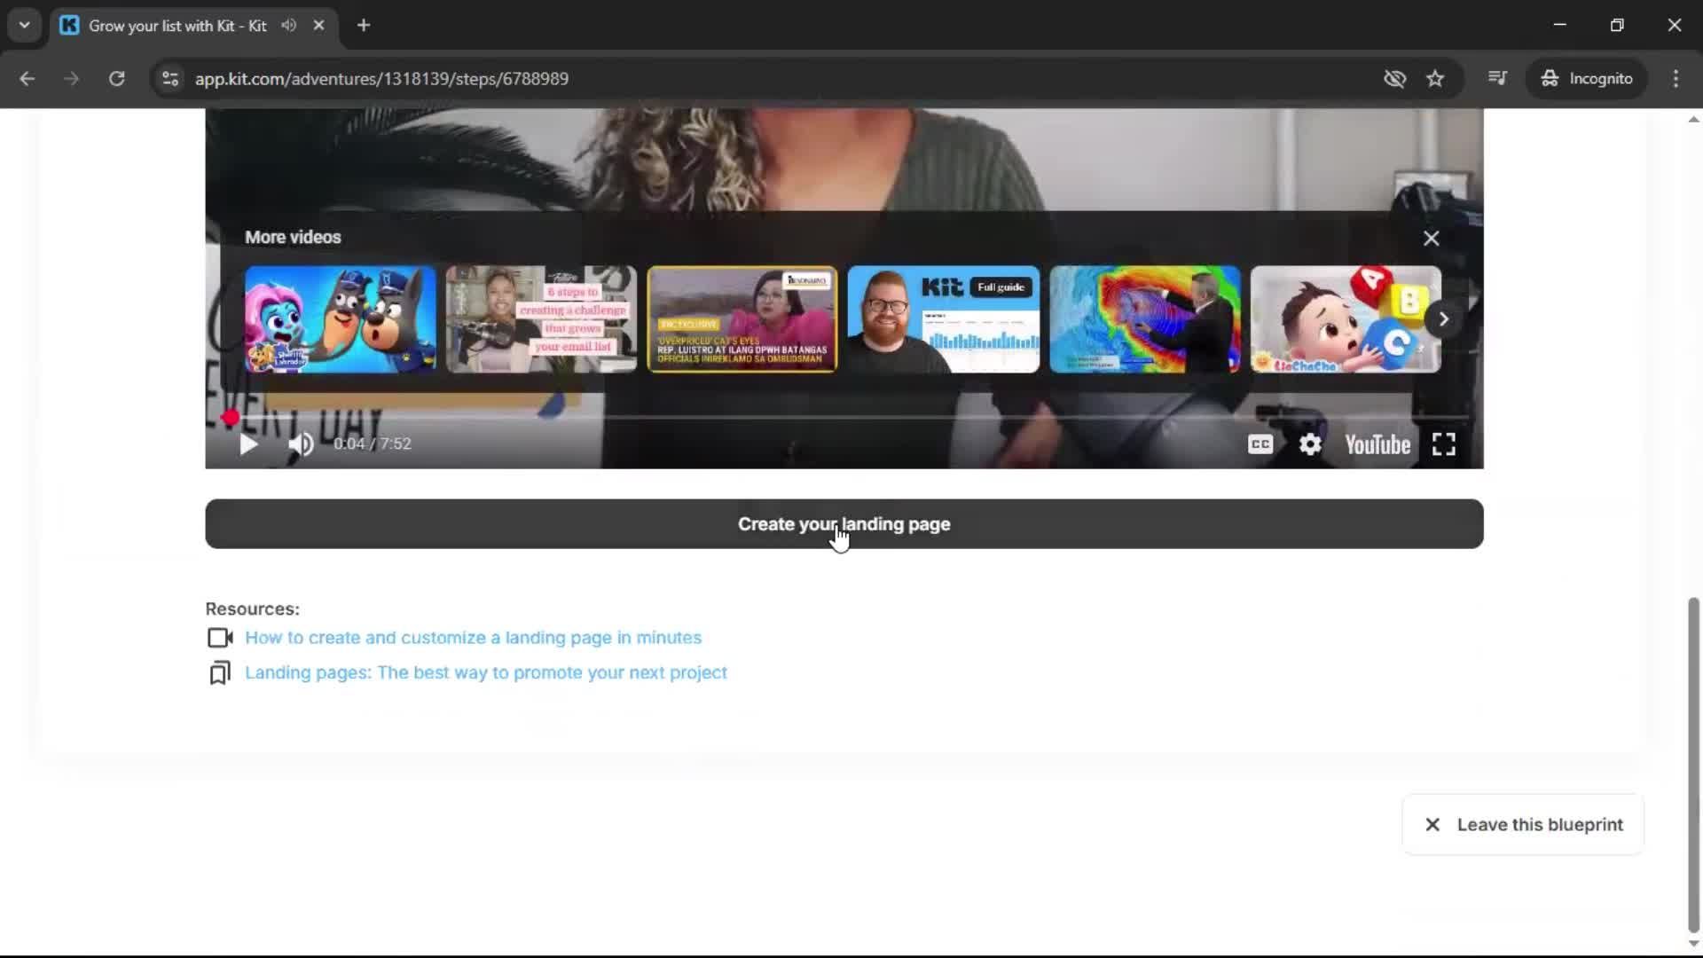Click the bookmark icon beside the landing pages resource

coord(218,672)
